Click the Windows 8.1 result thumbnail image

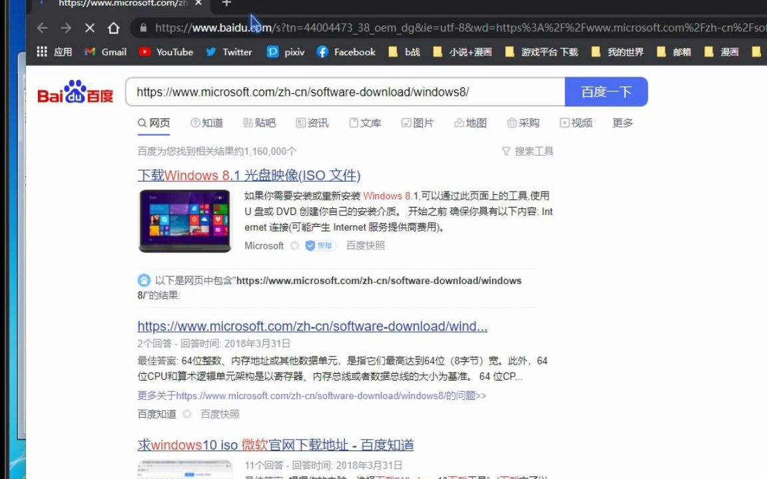[x=184, y=221]
